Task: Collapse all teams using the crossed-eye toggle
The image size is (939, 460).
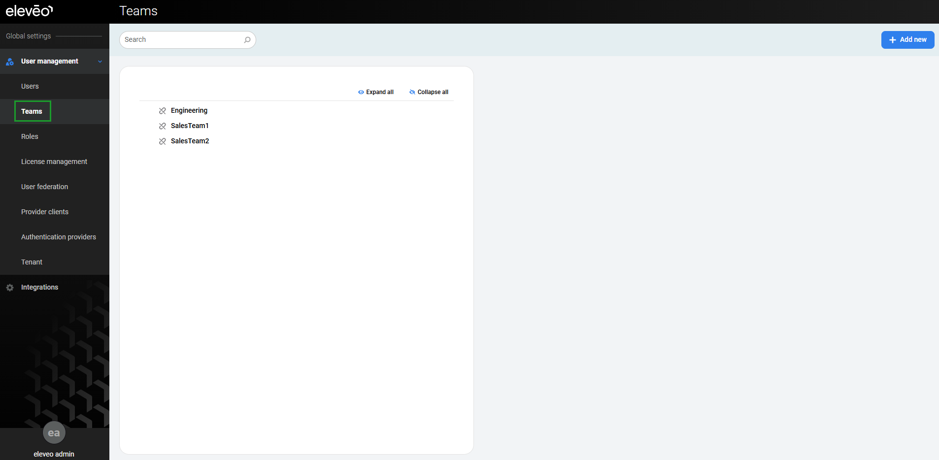Action: tap(429, 92)
